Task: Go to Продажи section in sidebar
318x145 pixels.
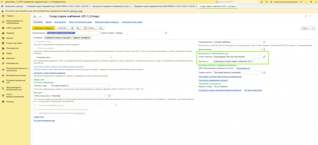Action: (10, 33)
